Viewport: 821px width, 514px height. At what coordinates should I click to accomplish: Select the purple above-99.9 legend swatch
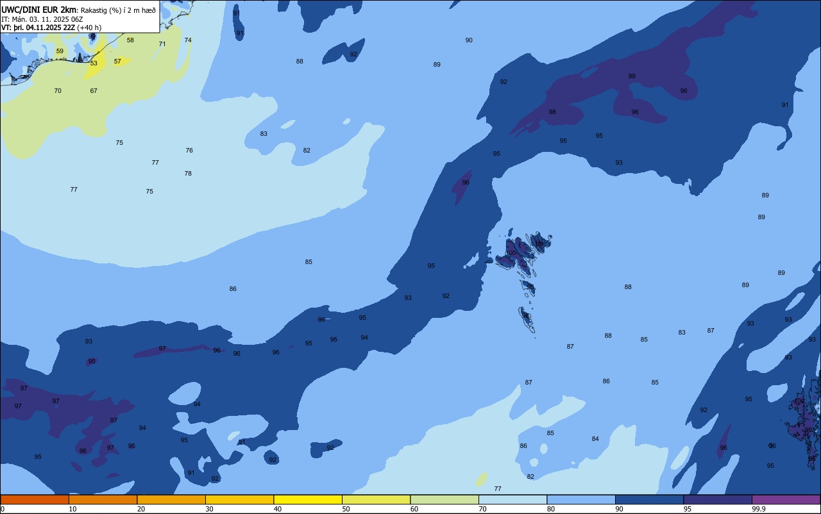tap(786, 499)
